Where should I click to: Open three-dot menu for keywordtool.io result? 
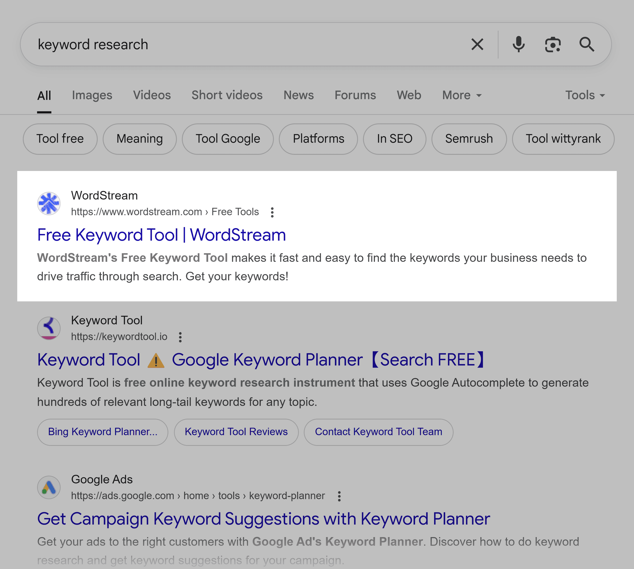180,337
